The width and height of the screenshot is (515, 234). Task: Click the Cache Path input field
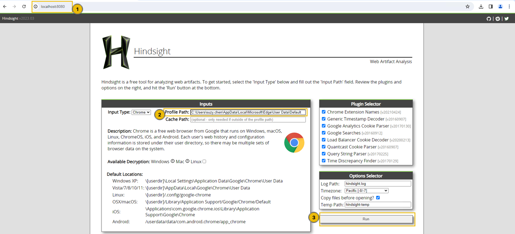tap(248, 120)
